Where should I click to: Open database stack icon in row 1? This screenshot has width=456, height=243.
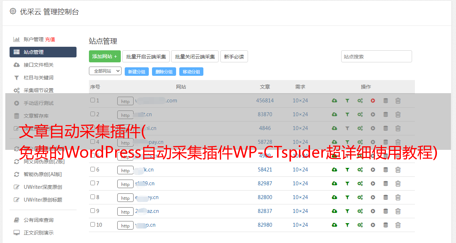click(385, 101)
